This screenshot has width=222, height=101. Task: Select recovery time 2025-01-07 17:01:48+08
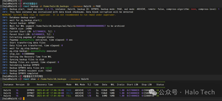pyautogui.click(x=50, y=96)
